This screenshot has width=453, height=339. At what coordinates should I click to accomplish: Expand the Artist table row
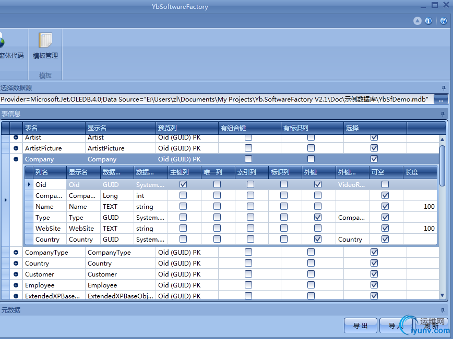(16, 137)
